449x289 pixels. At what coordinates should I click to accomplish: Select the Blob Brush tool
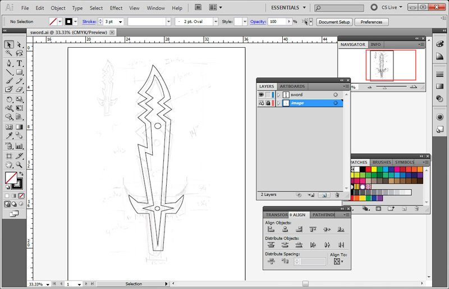click(8, 89)
